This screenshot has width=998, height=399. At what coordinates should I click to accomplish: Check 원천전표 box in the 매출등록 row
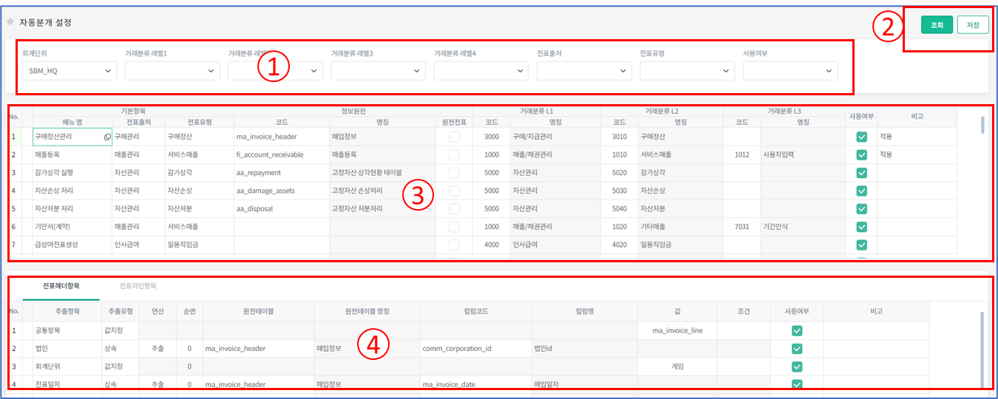click(x=454, y=155)
